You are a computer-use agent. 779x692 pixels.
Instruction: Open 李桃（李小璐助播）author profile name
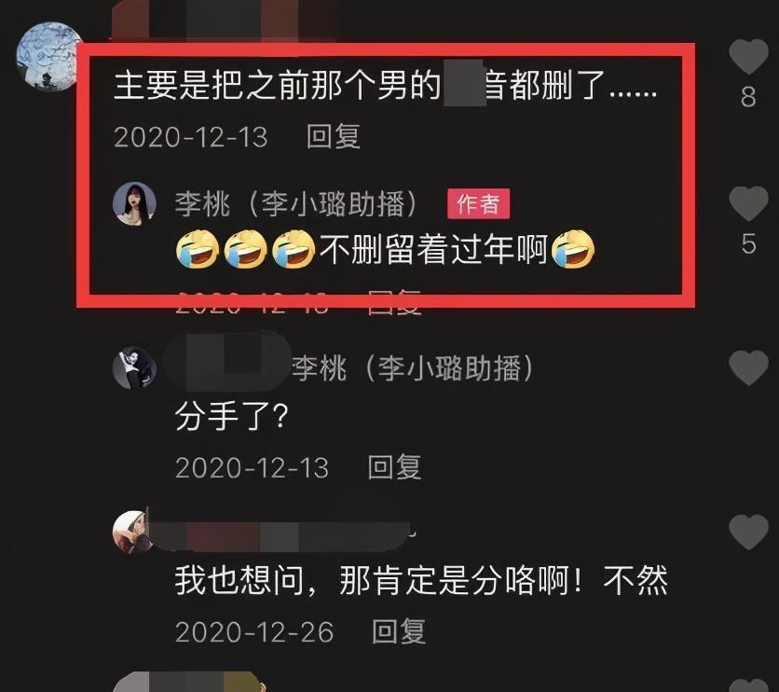click(296, 204)
